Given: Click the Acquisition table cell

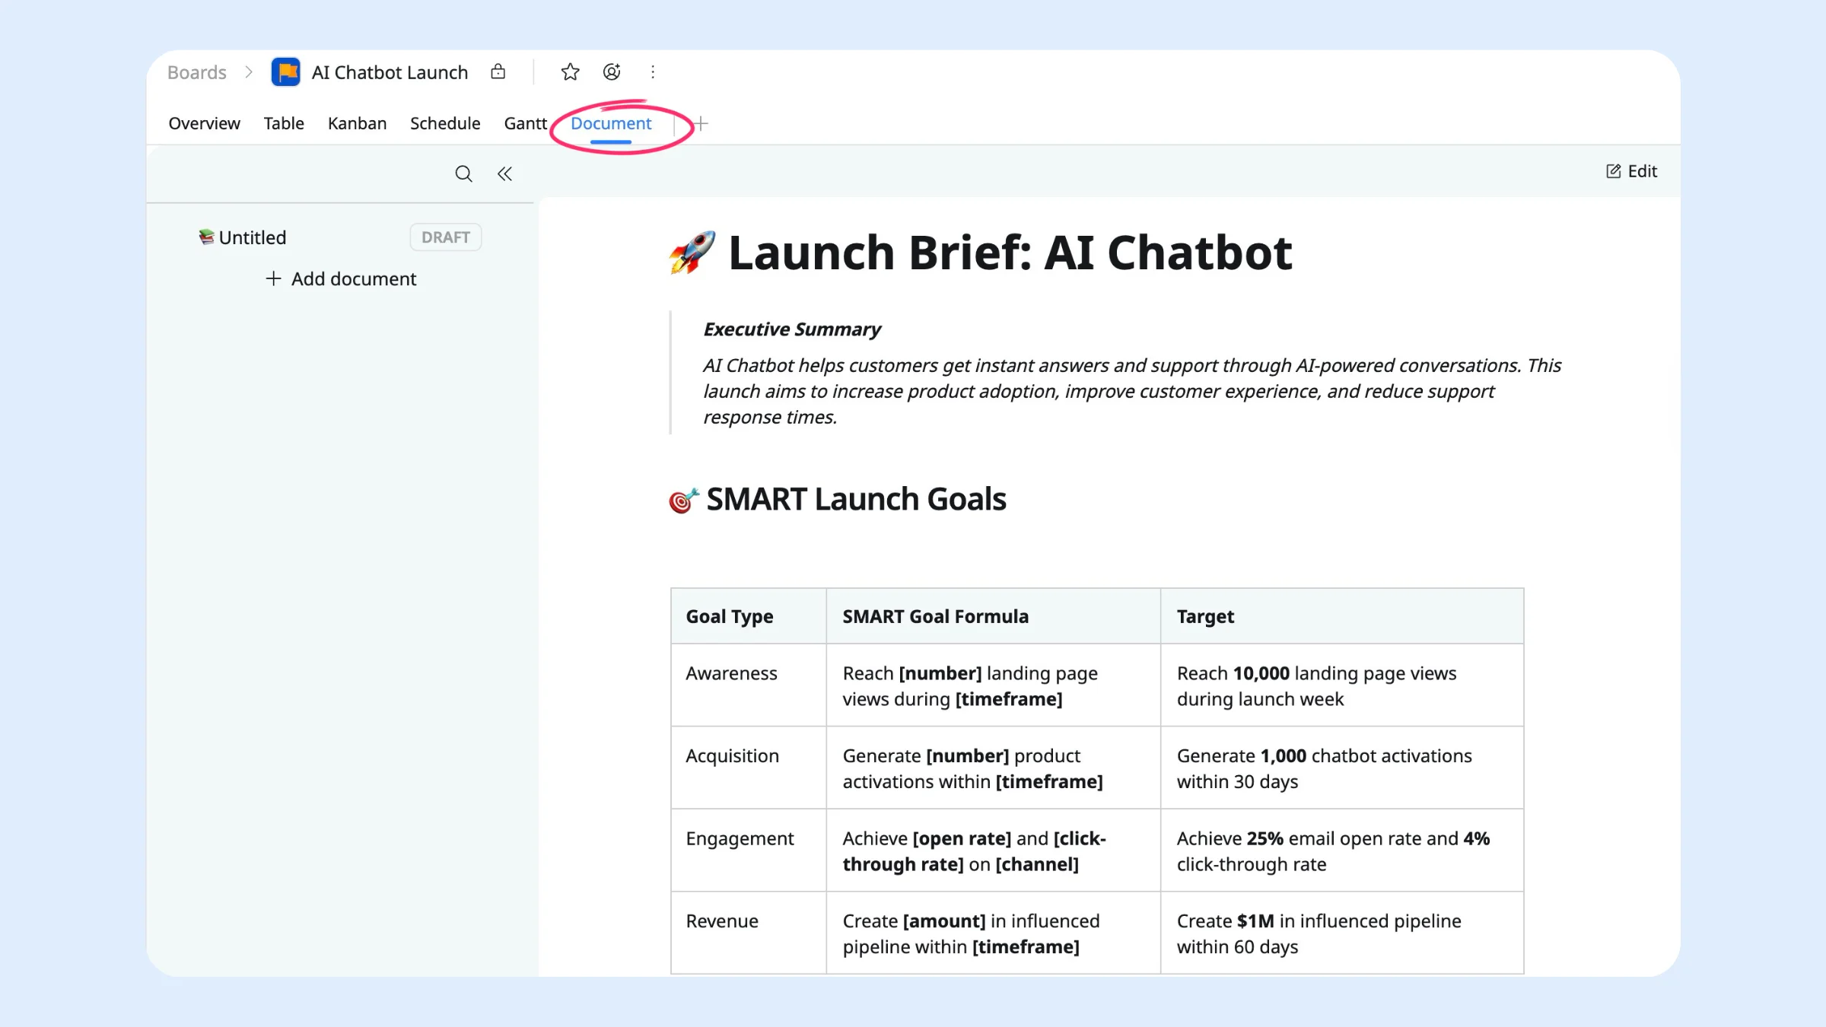Looking at the screenshot, I should (x=749, y=768).
